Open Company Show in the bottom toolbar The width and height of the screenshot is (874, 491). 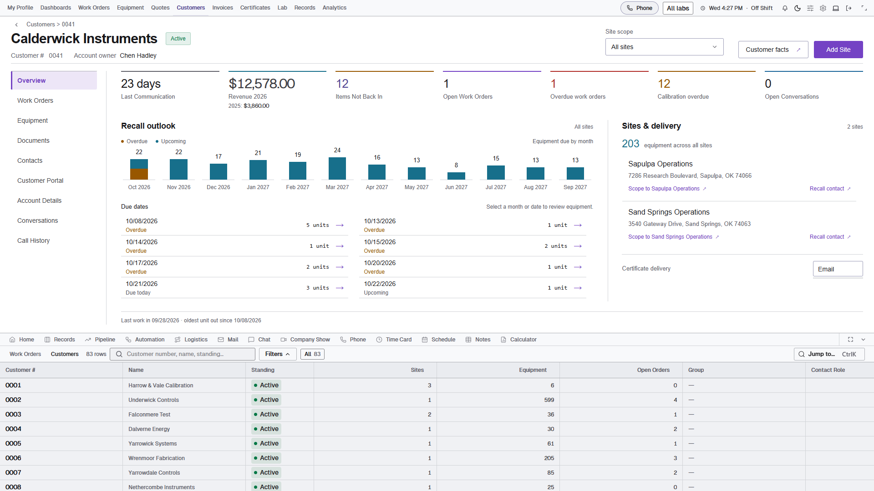(305, 340)
